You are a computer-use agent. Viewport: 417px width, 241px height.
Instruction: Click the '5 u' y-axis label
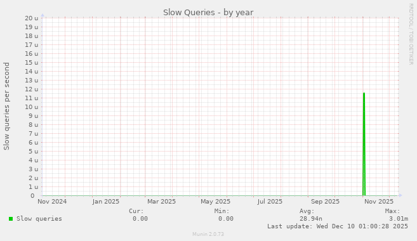[33, 152]
